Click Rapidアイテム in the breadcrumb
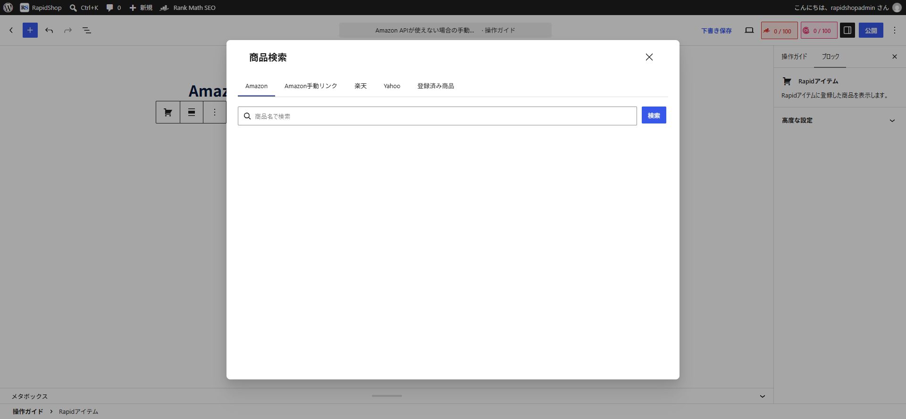 coord(78,411)
